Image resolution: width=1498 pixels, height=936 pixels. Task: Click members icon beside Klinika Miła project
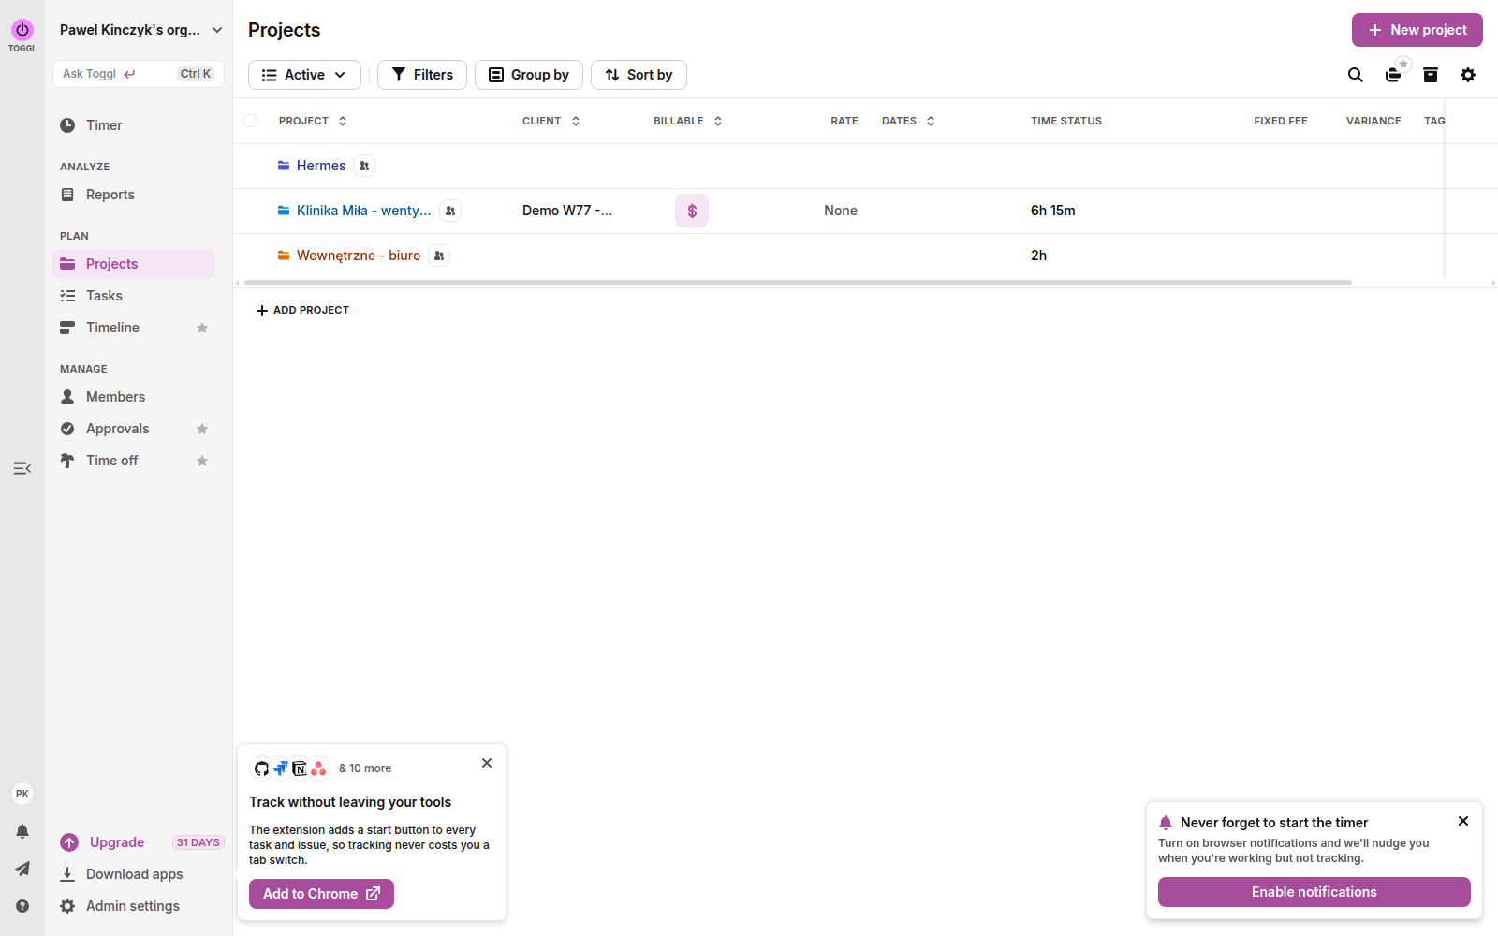click(450, 211)
